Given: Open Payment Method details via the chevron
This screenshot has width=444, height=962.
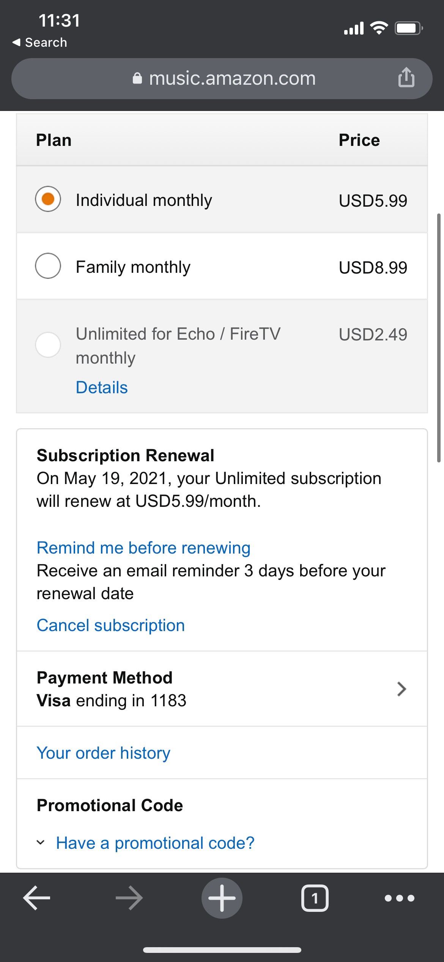Looking at the screenshot, I should click(x=401, y=689).
